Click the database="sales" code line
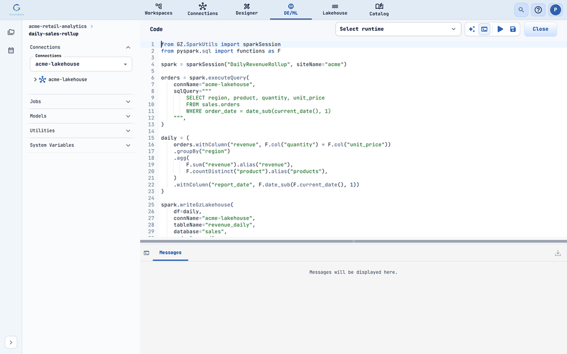The width and height of the screenshot is (567, 354). coord(200,231)
